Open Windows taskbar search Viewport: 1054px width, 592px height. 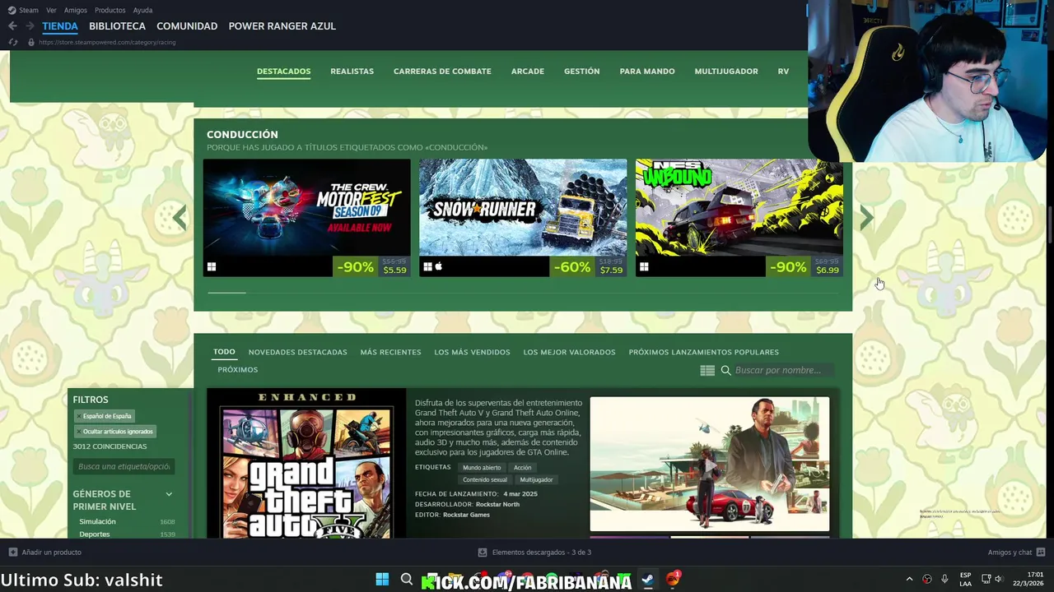(x=407, y=580)
